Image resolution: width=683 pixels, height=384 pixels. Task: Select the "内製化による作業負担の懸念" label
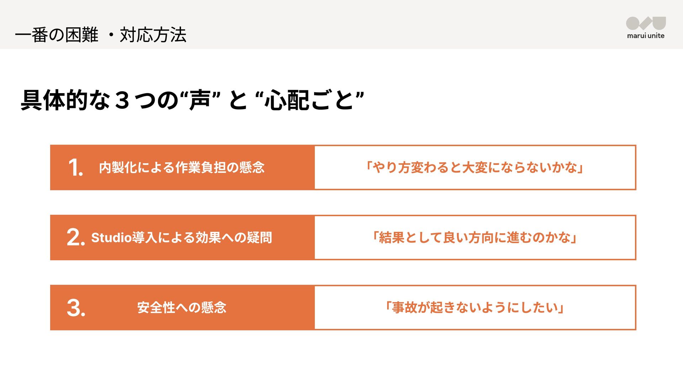click(x=182, y=167)
